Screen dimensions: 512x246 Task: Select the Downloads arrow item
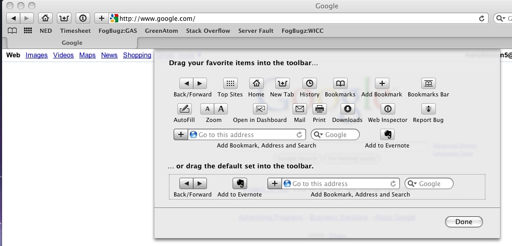pyautogui.click(x=347, y=109)
